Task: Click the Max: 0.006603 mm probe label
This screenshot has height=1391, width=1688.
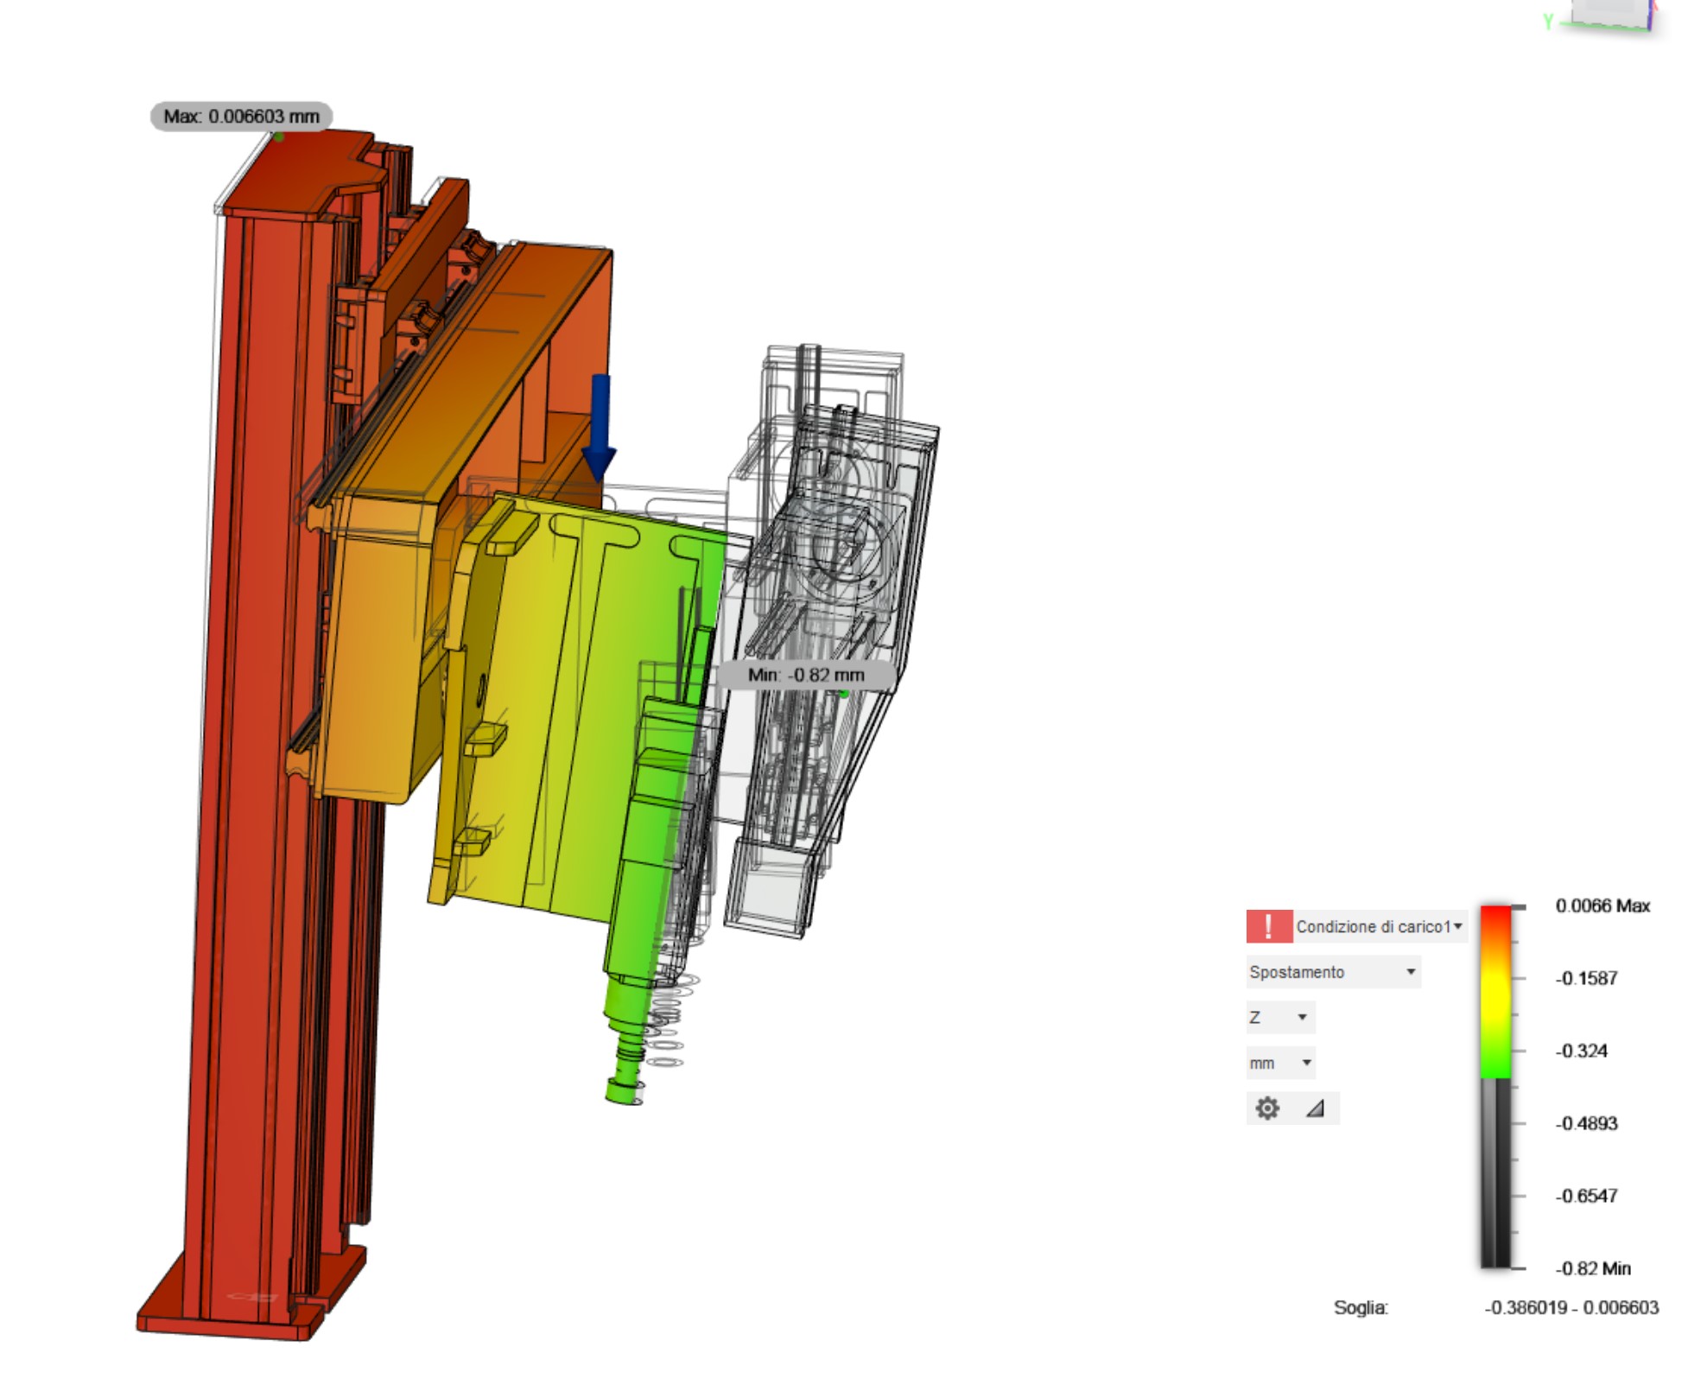Action: click(x=241, y=116)
